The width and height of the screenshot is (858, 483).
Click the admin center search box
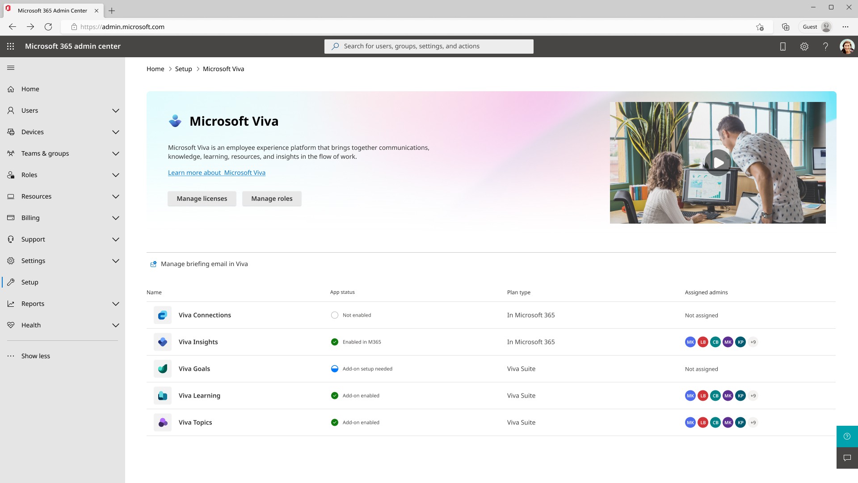pos(429,47)
